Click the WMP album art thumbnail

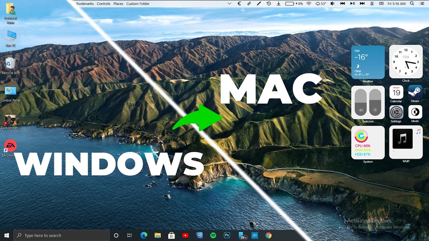(403, 139)
